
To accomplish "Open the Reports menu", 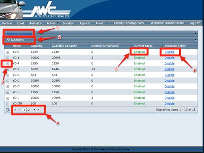I will (85, 23).
